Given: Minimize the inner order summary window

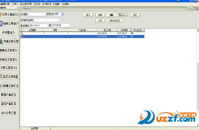Looking at the screenshot, I should coord(191,8).
